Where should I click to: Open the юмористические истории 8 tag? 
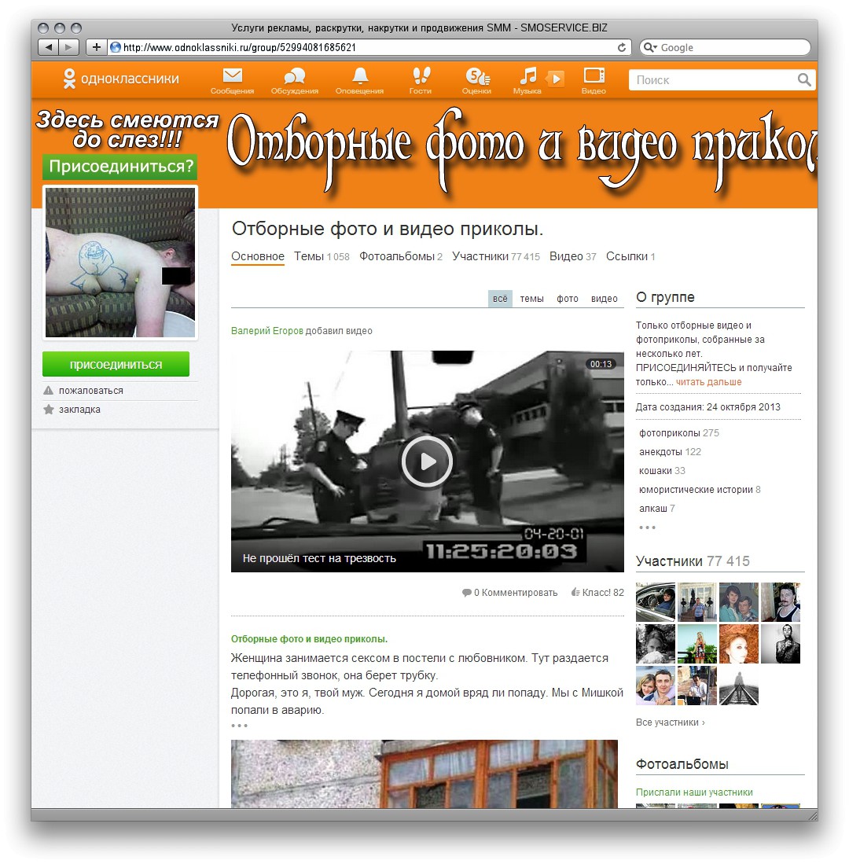coord(700,489)
